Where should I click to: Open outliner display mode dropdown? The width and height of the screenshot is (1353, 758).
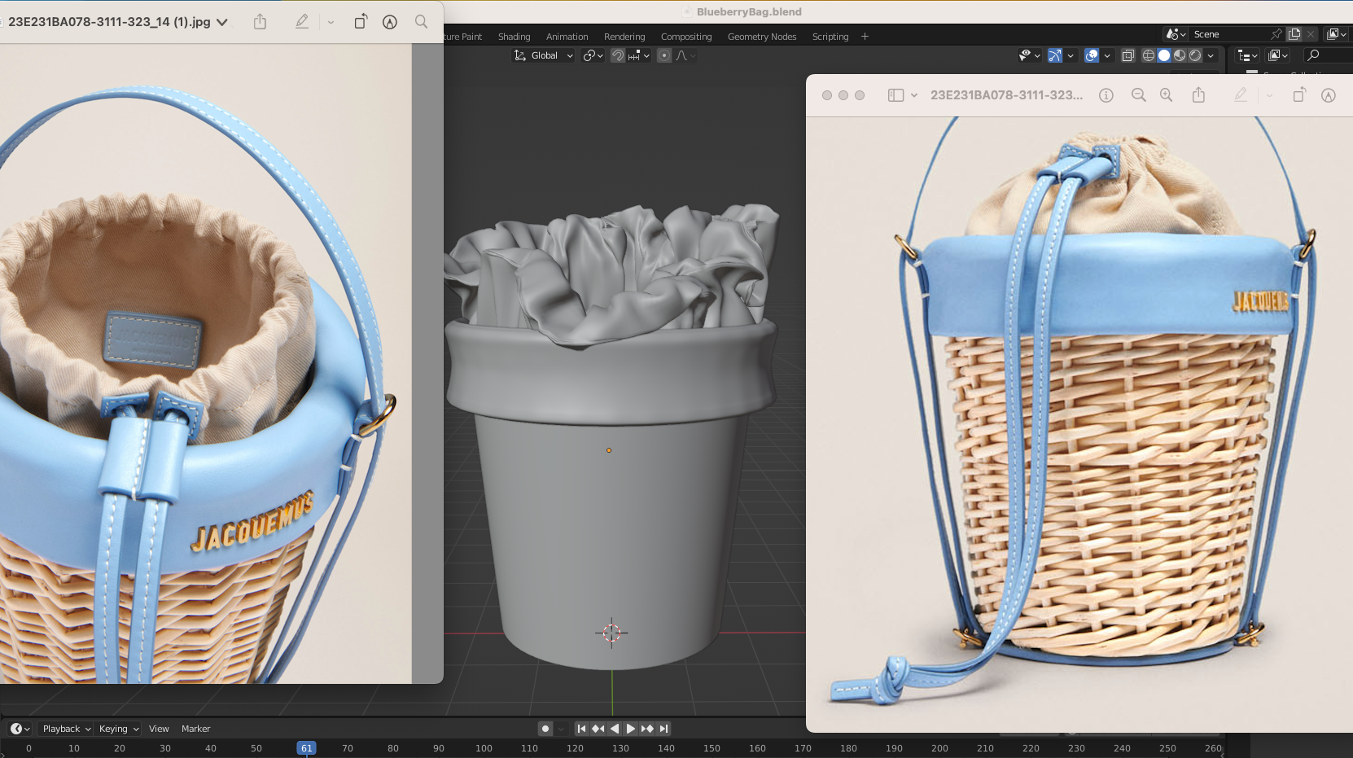click(1278, 55)
